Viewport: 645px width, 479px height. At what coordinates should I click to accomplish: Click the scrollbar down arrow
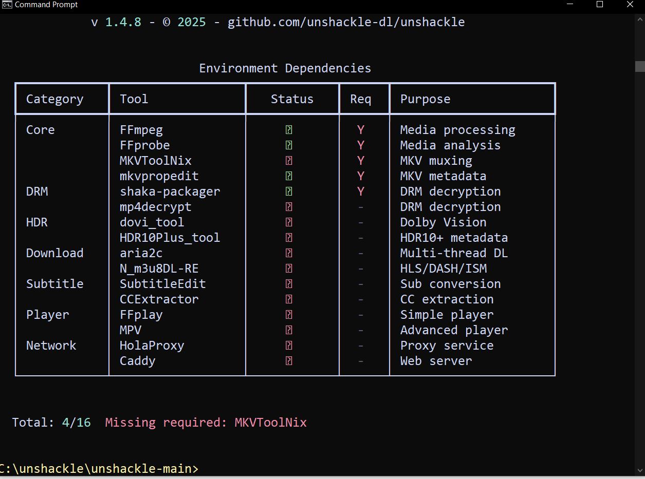(640, 470)
